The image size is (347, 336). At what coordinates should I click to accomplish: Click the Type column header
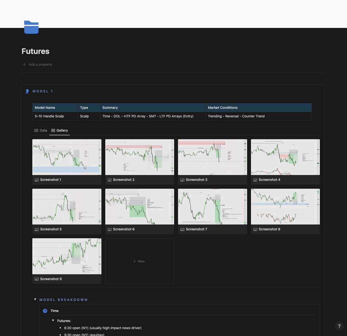[x=89, y=108]
